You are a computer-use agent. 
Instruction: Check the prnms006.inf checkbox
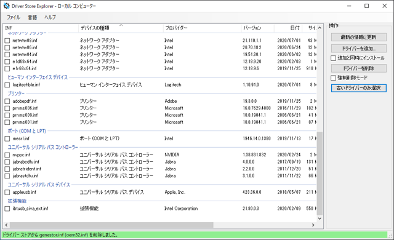pyautogui.click(x=7, y=108)
